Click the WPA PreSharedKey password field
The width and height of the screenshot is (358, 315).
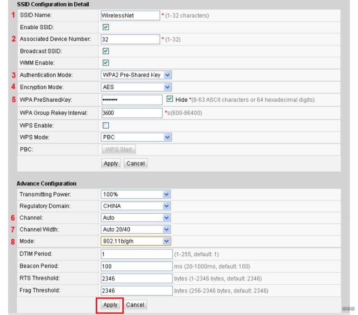click(x=132, y=100)
